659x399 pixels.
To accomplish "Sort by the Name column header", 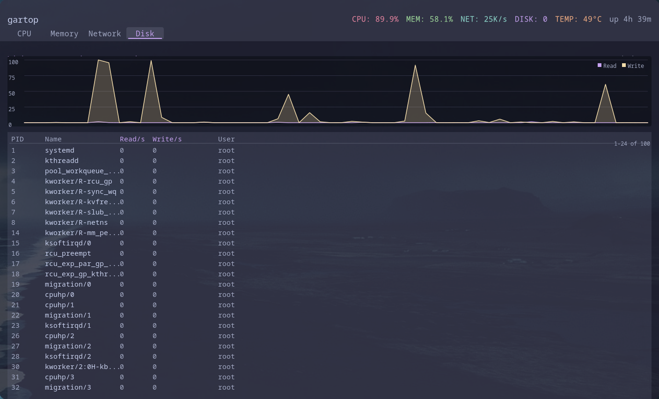I will pos(53,139).
